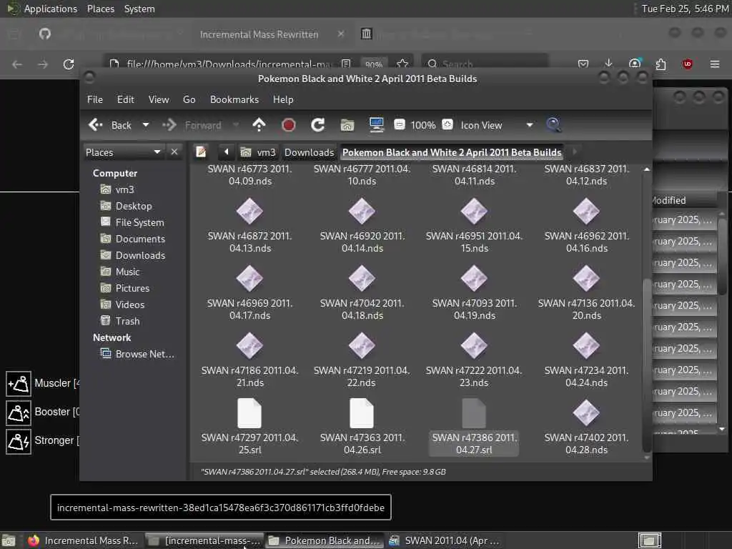Toggle the text location entry pencil icon
The image size is (732, 549).
pos(201,152)
